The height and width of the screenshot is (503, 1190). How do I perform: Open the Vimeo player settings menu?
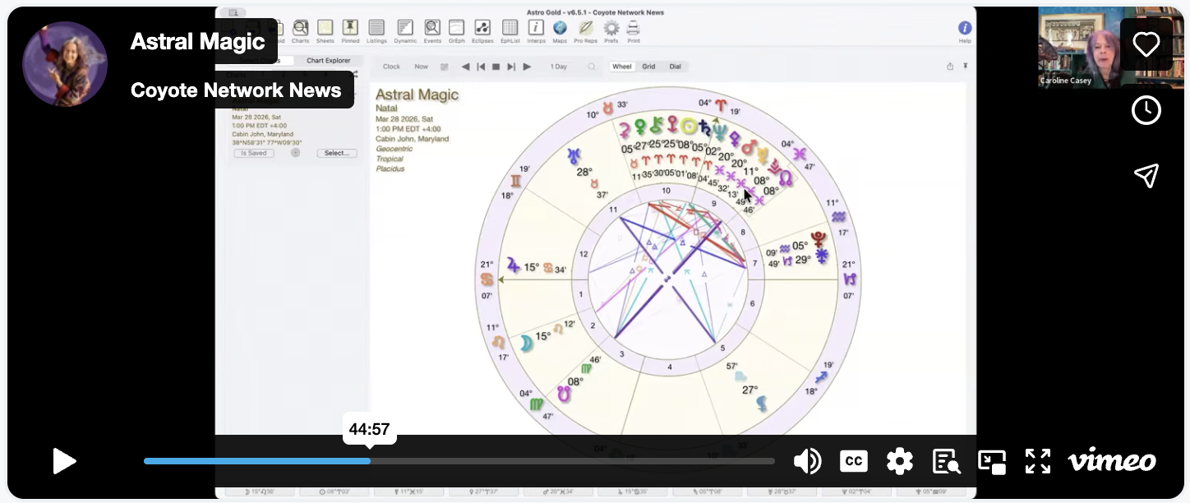coord(900,461)
